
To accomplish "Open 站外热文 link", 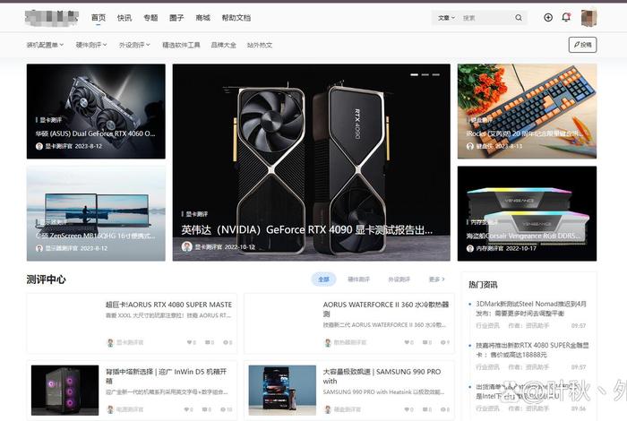I will (260, 45).
